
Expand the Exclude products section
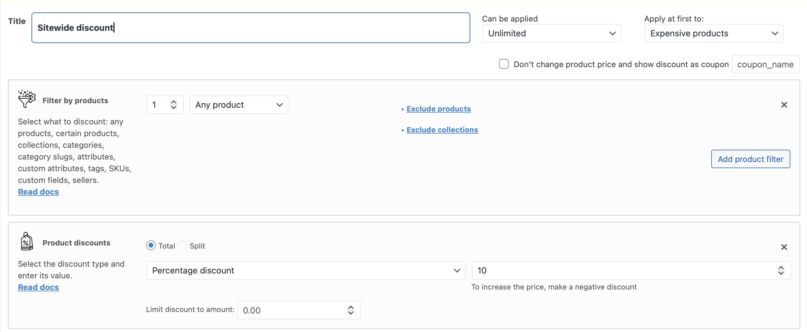click(x=438, y=109)
